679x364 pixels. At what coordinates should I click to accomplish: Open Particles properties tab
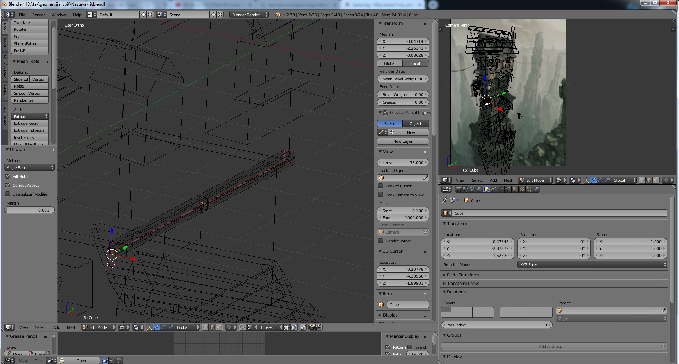[529, 189]
